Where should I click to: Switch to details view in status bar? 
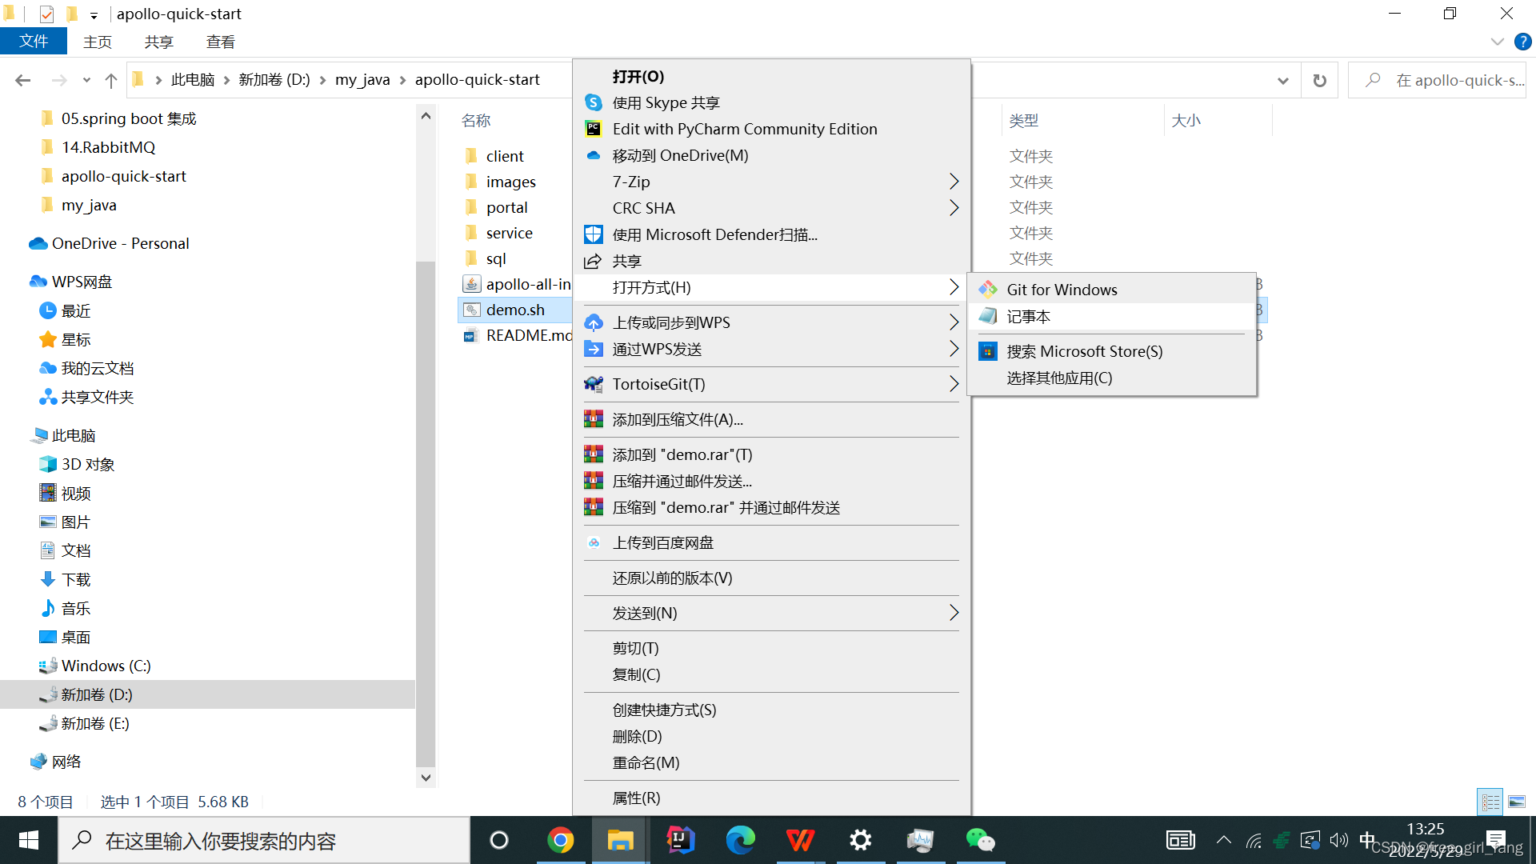pos(1490,802)
